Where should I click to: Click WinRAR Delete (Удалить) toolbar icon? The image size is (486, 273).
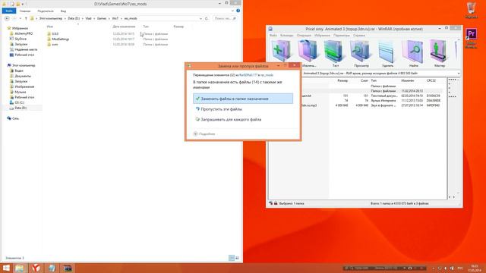tap(387, 52)
